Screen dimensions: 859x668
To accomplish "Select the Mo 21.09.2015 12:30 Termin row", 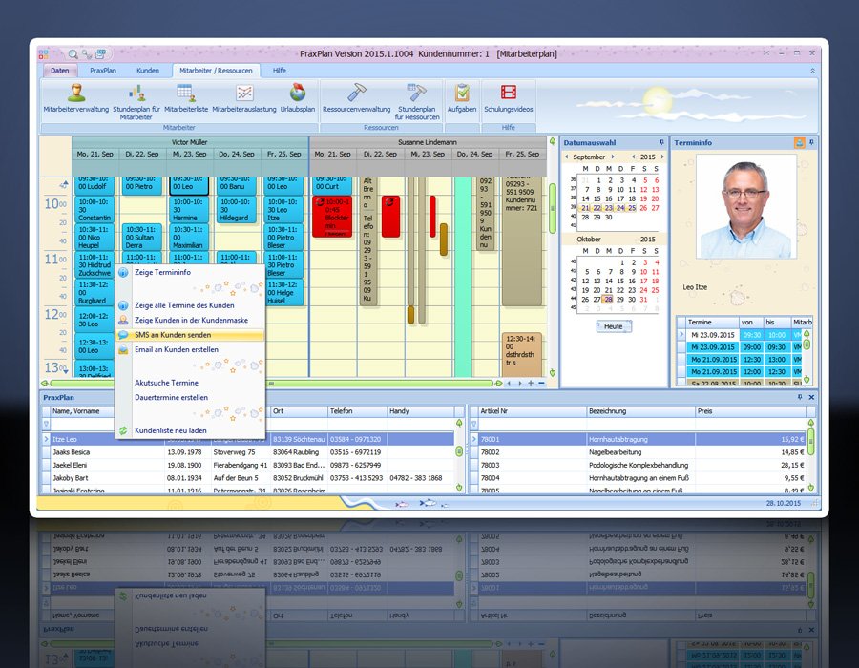I will (x=740, y=360).
